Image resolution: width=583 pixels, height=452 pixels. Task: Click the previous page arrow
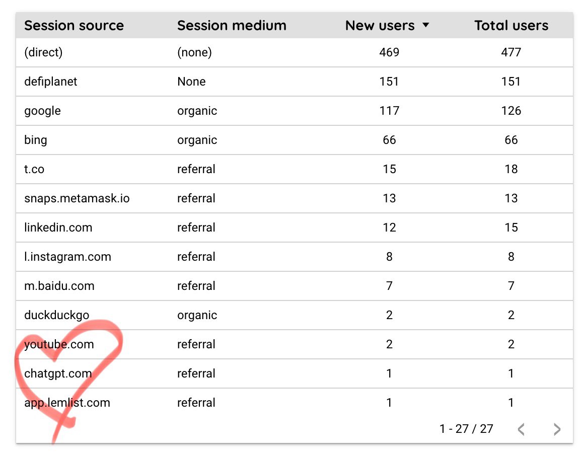point(521,429)
